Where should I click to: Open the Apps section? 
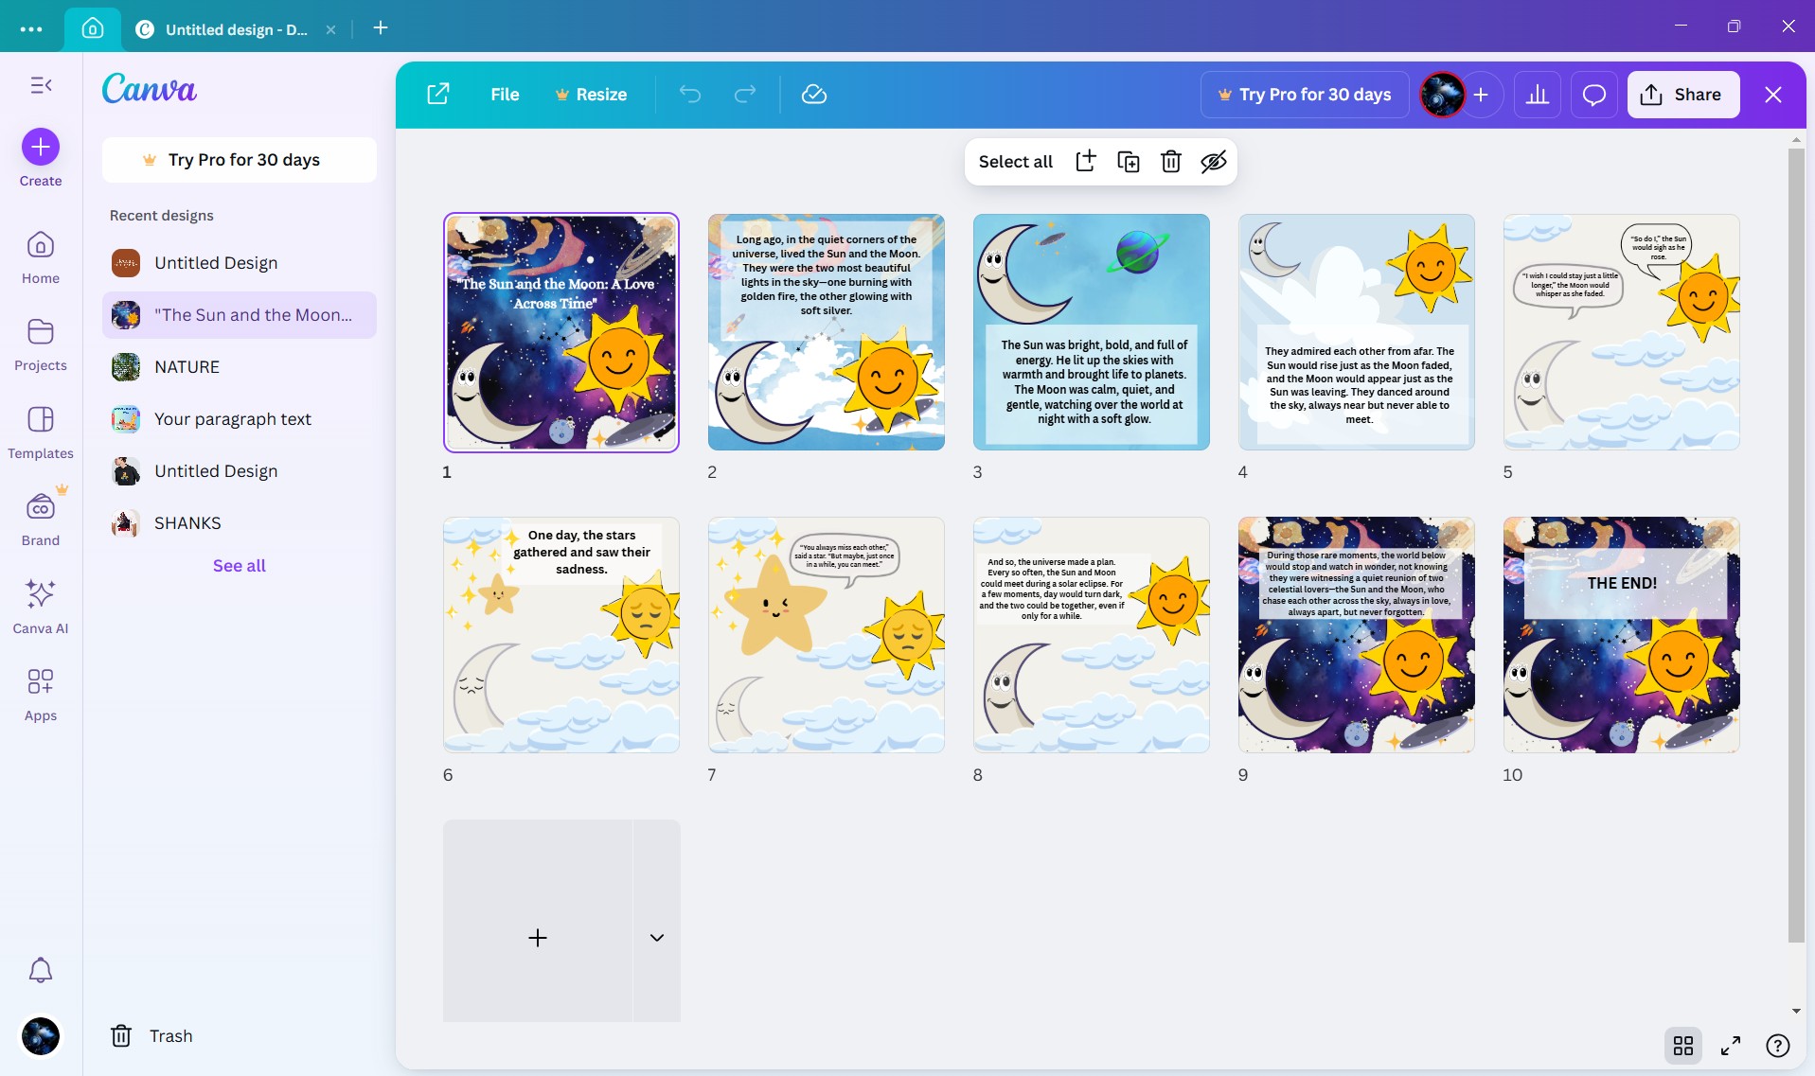(41, 695)
